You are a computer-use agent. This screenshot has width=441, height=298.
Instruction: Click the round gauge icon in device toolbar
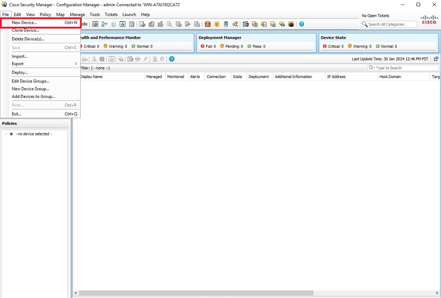[x=138, y=59]
